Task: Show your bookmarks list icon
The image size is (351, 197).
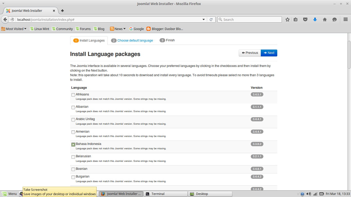Action: coord(295,19)
